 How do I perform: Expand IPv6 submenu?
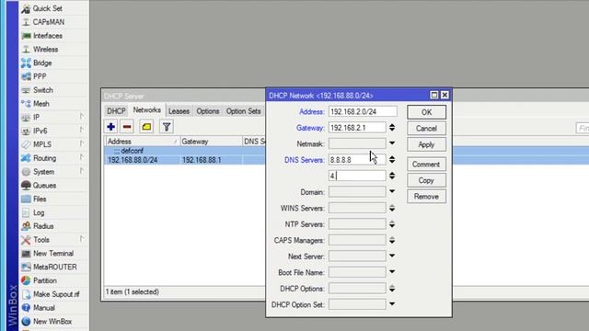[82, 131]
